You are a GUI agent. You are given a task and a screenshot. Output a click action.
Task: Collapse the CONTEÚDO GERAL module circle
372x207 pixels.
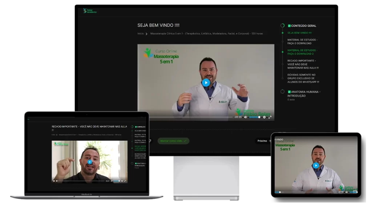tap(282, 25)
